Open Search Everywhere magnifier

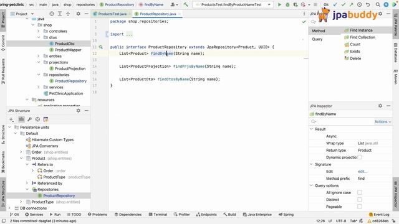(x=378, y=4)
